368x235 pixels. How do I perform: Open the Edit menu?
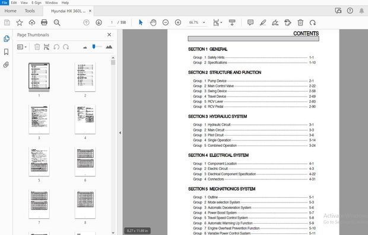click(14, 3)
